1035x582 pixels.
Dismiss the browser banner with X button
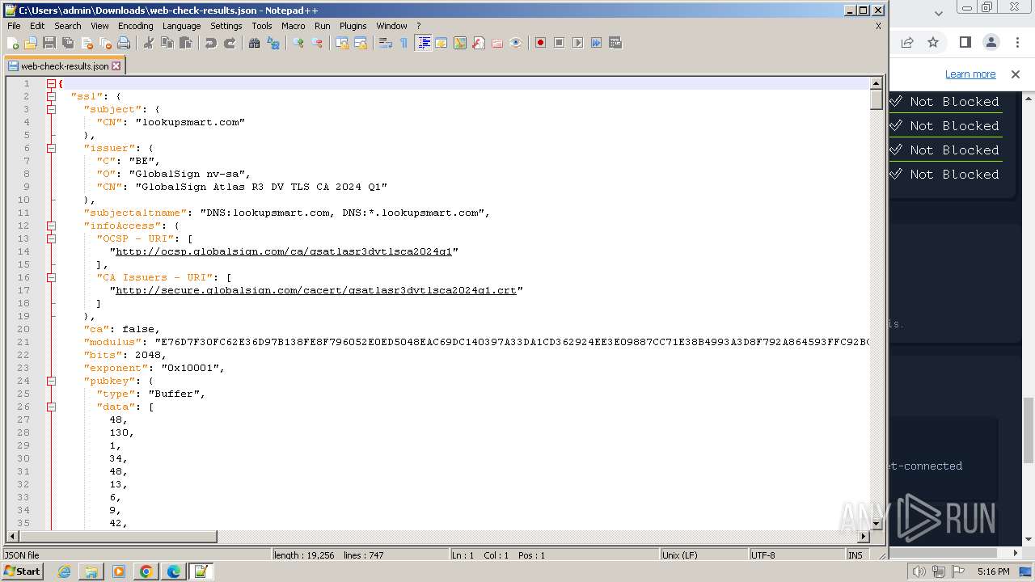click(x=1016, y=74)
